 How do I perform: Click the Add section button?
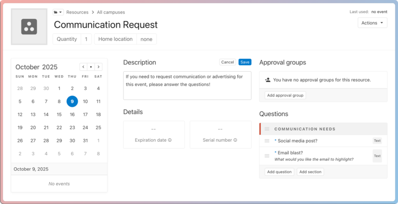(x=310, y=172)
